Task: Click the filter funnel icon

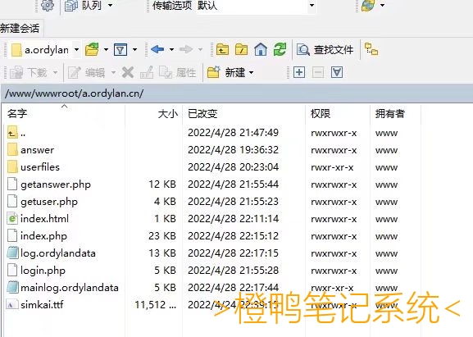Action: (121, 49)
